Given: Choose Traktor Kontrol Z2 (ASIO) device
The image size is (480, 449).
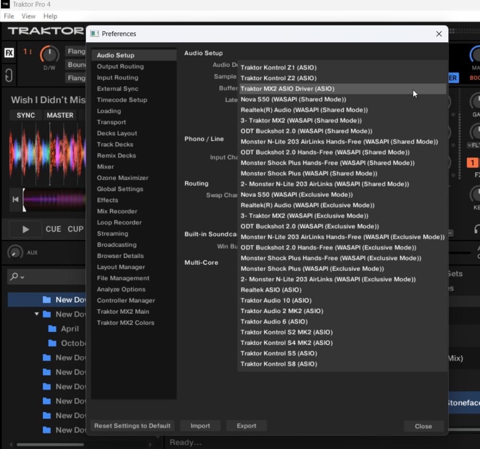Looking at the screenshot, I should click(342, 78).
